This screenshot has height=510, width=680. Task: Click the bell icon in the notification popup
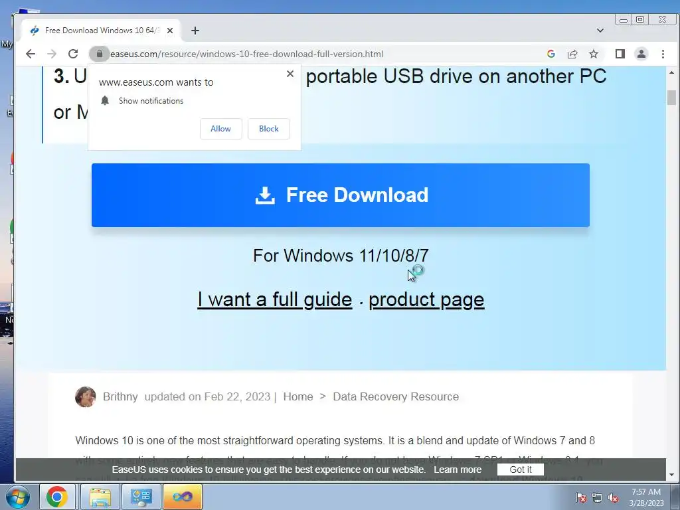point(105,101)
